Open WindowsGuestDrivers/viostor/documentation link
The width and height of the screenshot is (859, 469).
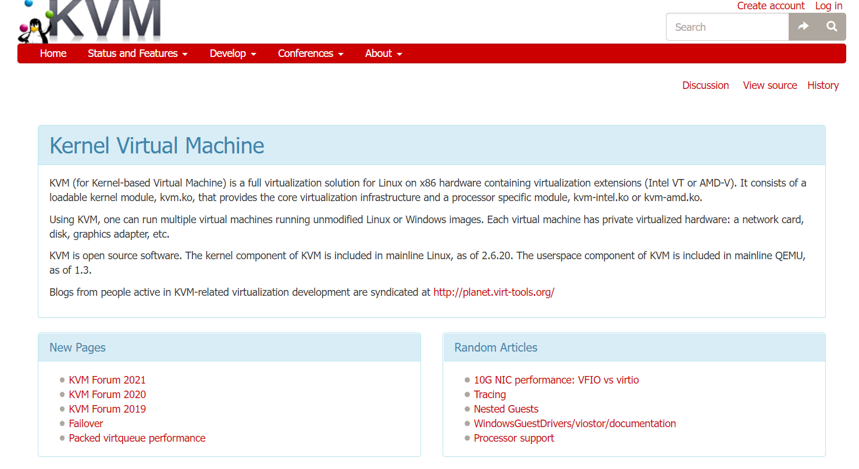575,424
